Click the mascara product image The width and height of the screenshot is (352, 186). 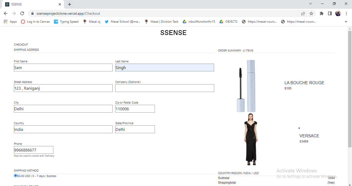(x=246, y=86)
